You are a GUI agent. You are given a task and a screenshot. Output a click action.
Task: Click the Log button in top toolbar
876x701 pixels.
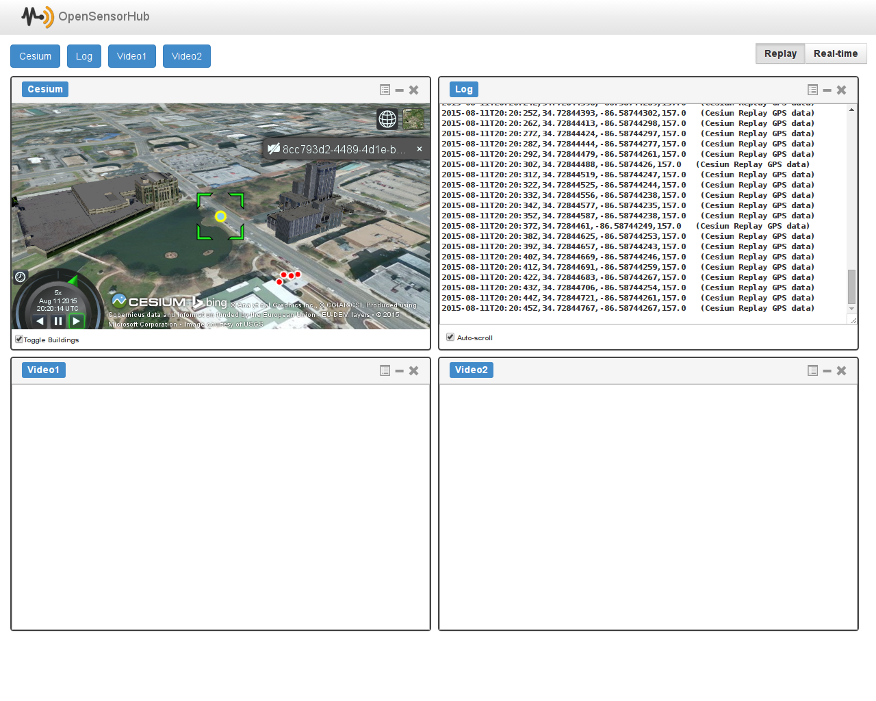(84, 56)
